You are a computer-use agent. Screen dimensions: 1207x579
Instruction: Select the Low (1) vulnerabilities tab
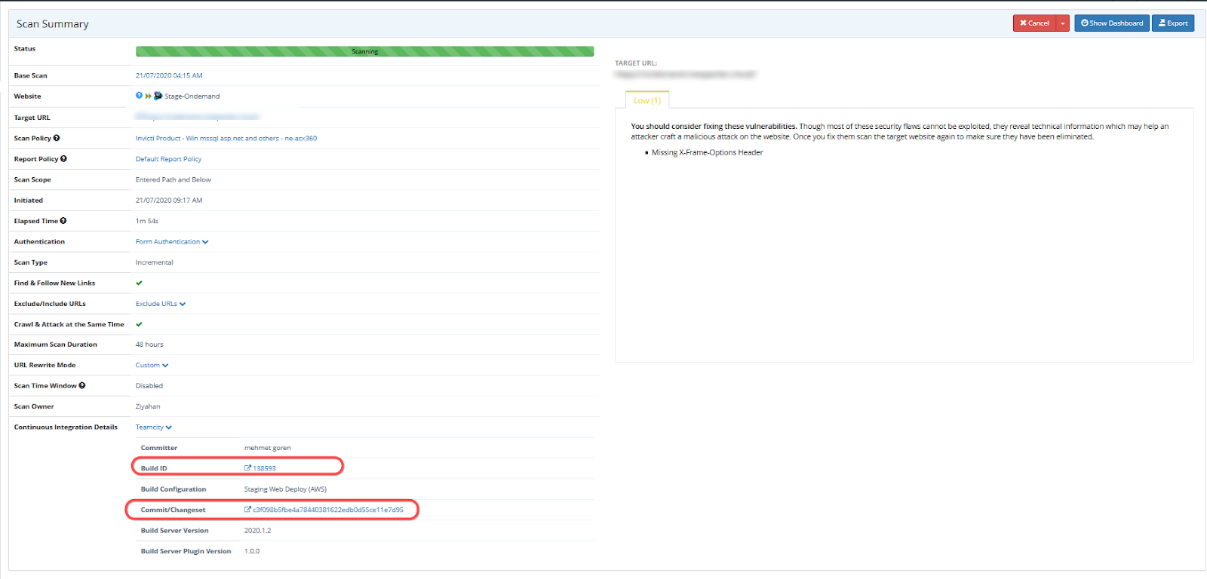[646, 100]
